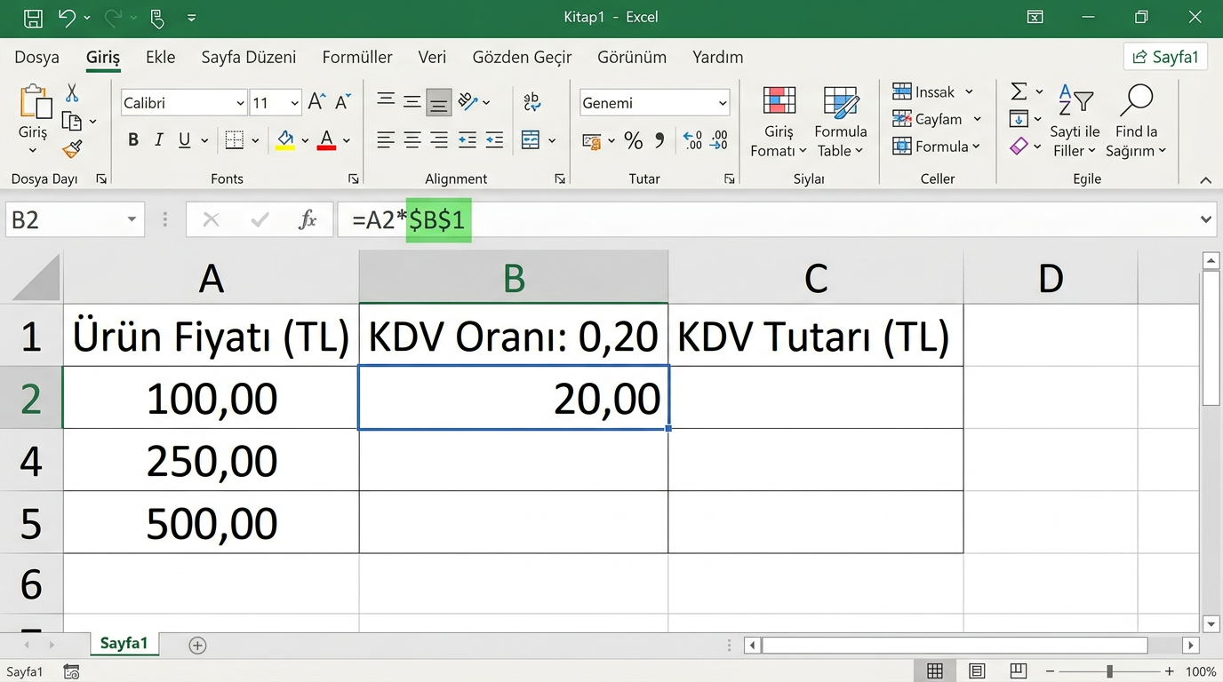Click the percent style icon
This screenshot has height=682, width=1223.
click(633, 140)
